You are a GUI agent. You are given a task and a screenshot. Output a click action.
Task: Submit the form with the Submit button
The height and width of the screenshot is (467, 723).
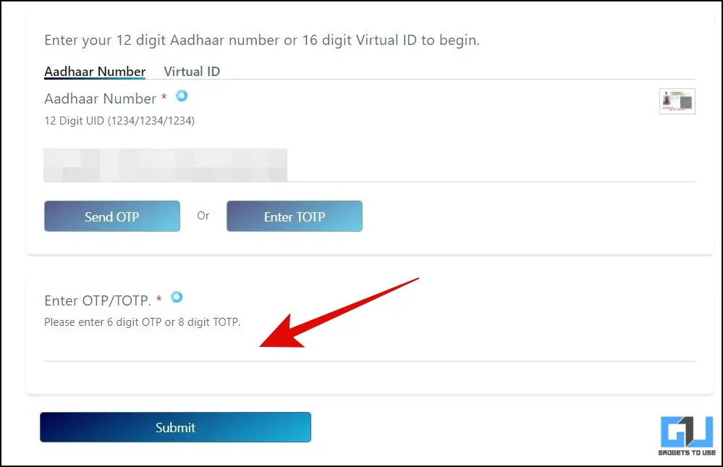coord(175,427)
